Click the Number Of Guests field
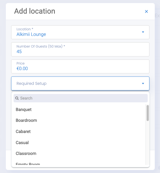The image size is (160, 173). (80, 49)
